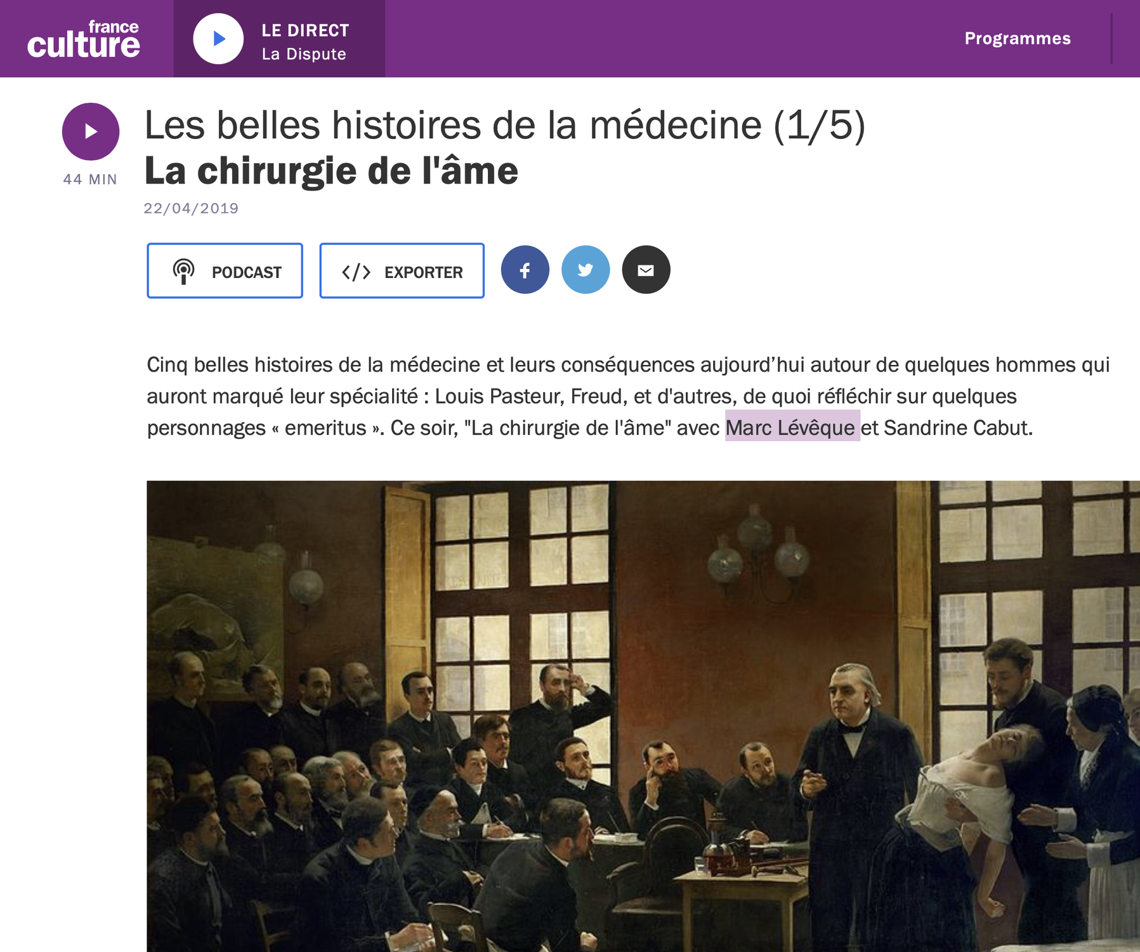Click the PODCAST button label

click(247, 272)
